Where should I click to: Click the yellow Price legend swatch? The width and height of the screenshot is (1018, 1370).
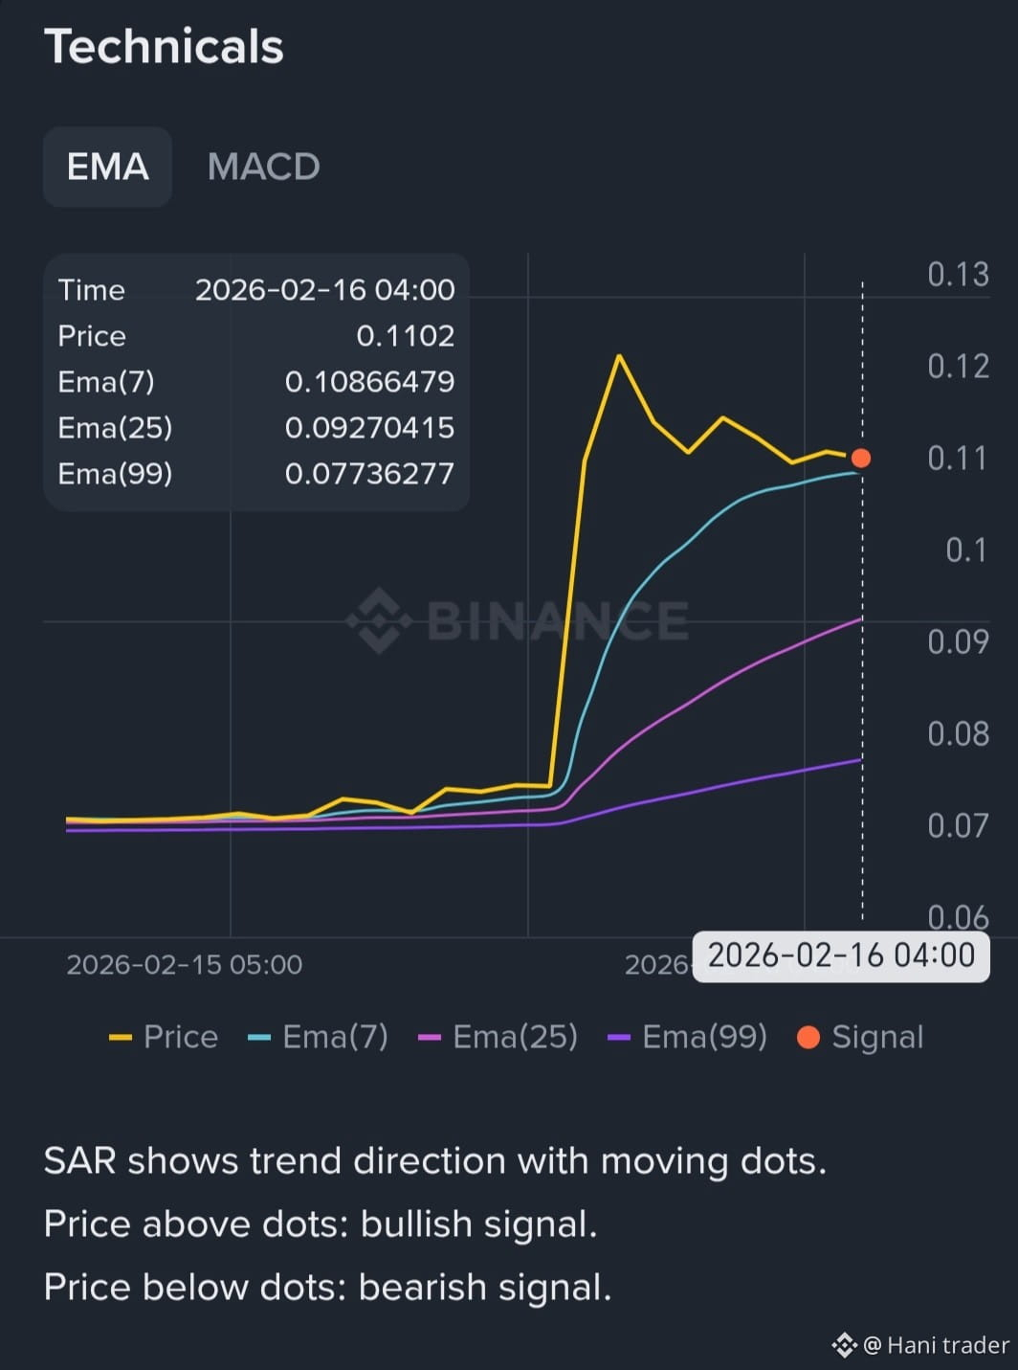click(121, 1037)
